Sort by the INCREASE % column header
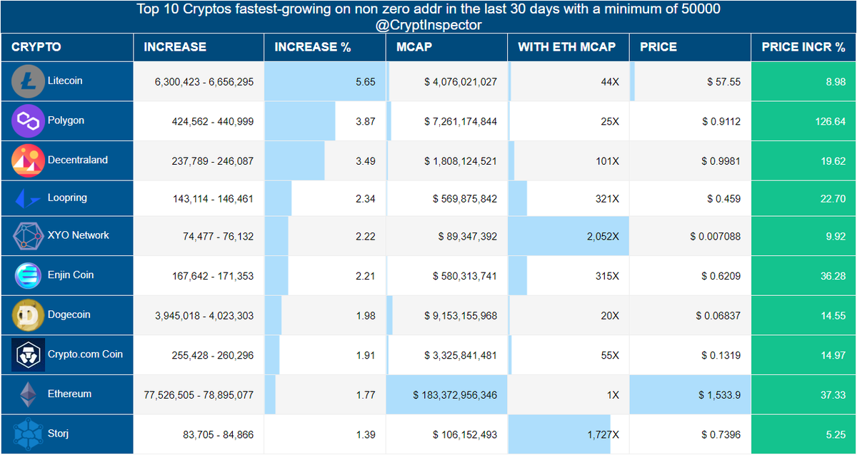Image resolution: width=857 pixels, height=455 pixels. 325,47
